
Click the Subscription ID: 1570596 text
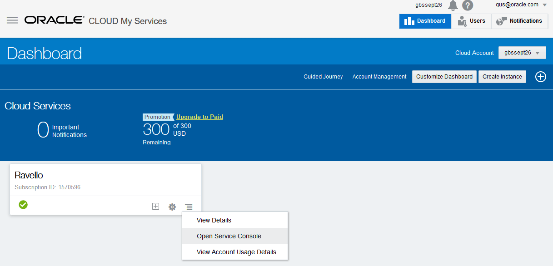[x=47, y=187]
